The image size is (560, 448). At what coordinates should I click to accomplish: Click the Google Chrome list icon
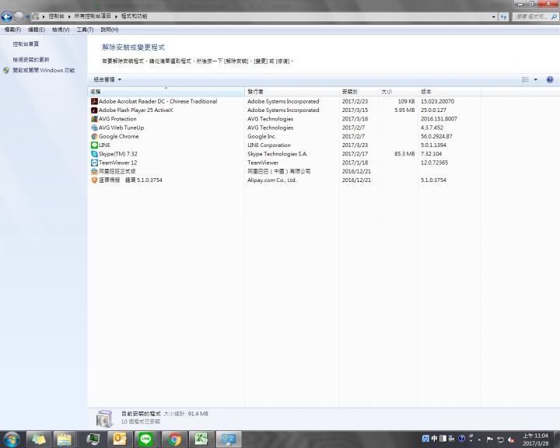point(94,136)
